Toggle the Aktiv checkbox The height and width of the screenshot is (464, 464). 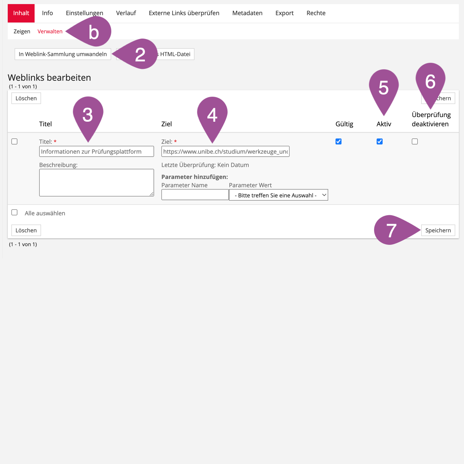click(x=379, y=142)
